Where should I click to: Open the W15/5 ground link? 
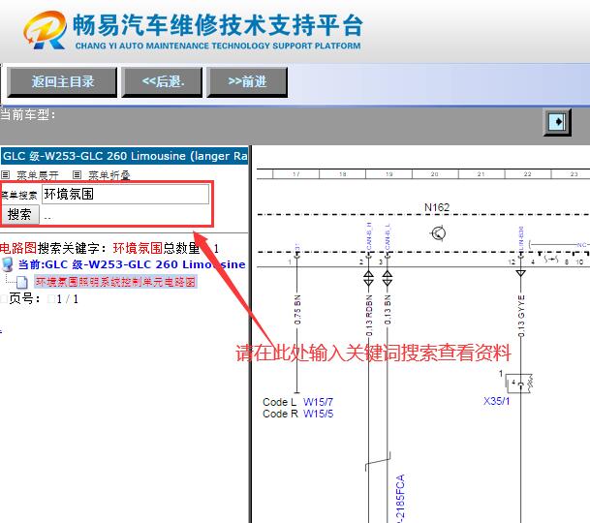318,414
